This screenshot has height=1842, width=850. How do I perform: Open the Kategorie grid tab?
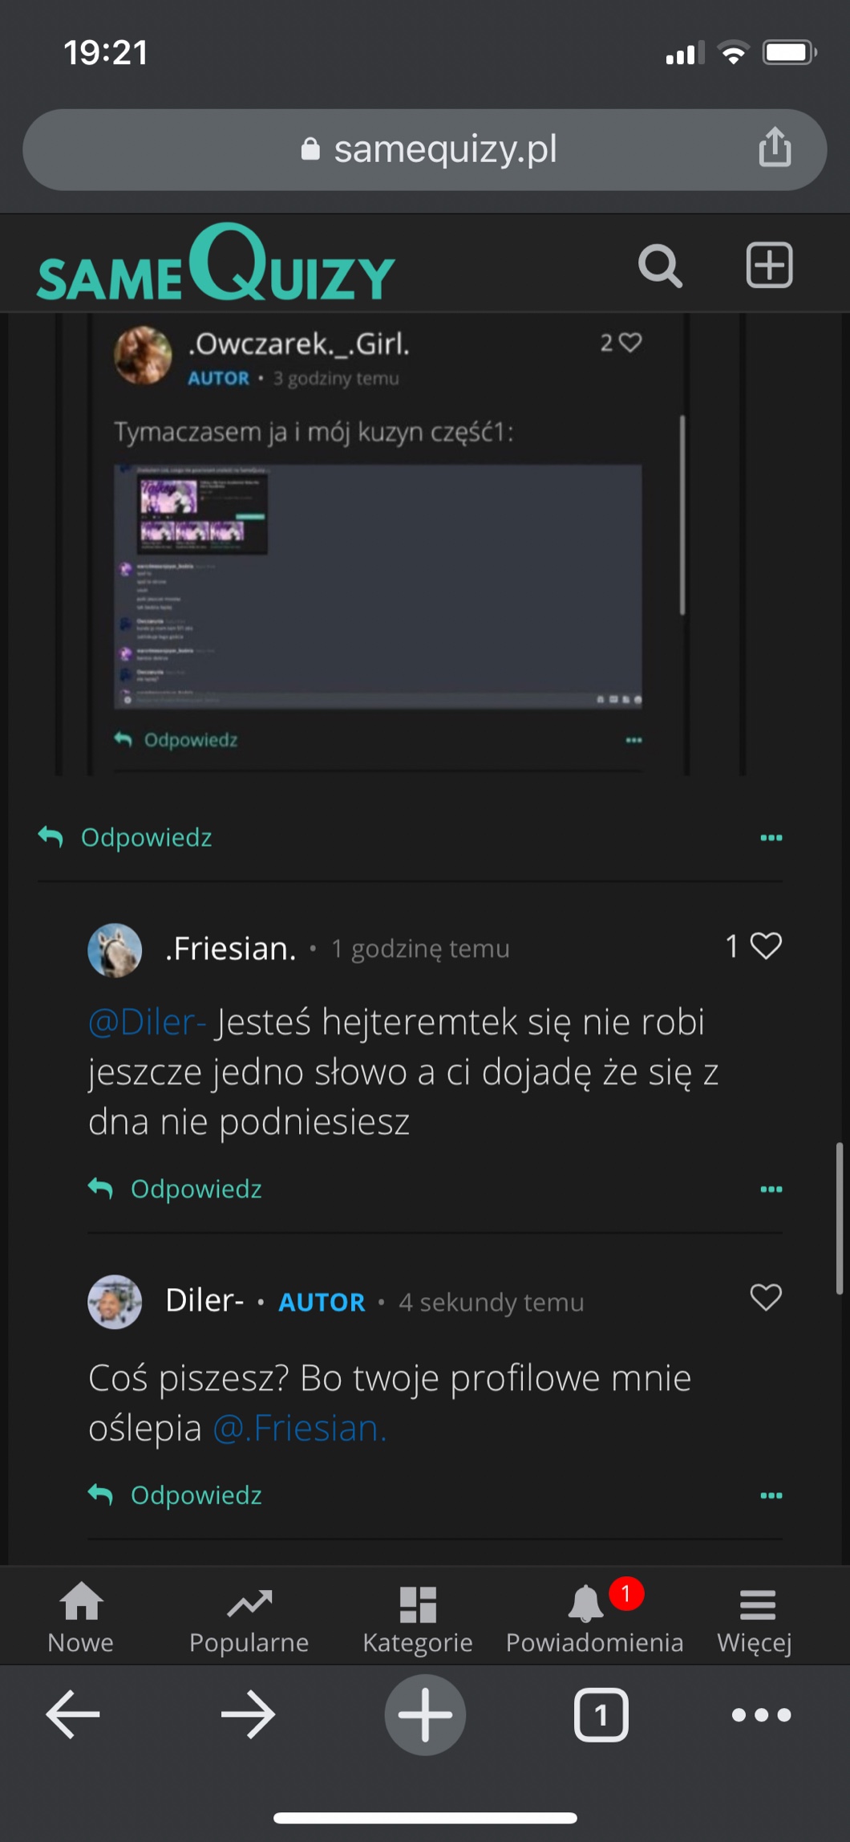pyautogui.click(x=417, y=1619)
